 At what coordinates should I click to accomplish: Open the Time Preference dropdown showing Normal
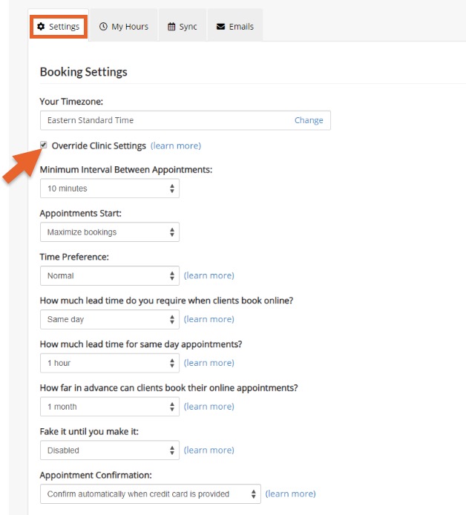pyautogui.click(x=110, y=275)
